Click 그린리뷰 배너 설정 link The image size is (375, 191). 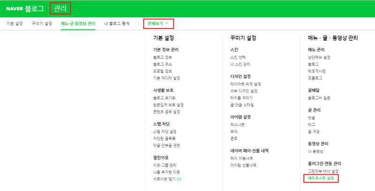tap(323, 171)
